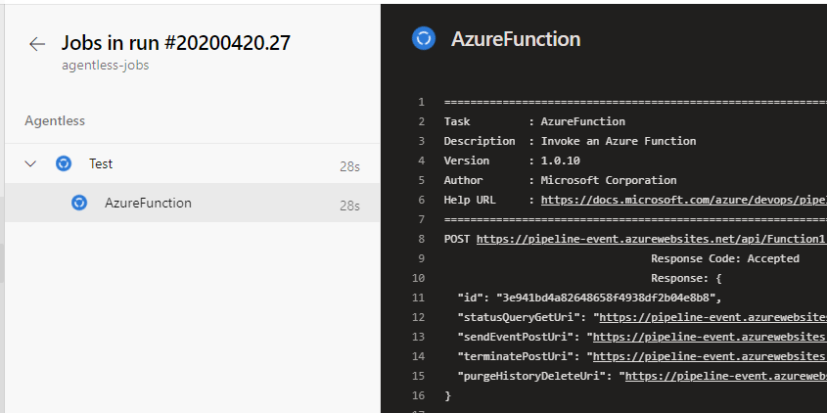Screen dimensions: 827x413
Task: Click the large status icon in the AzureFunction log header
Action: pos(424,39)
